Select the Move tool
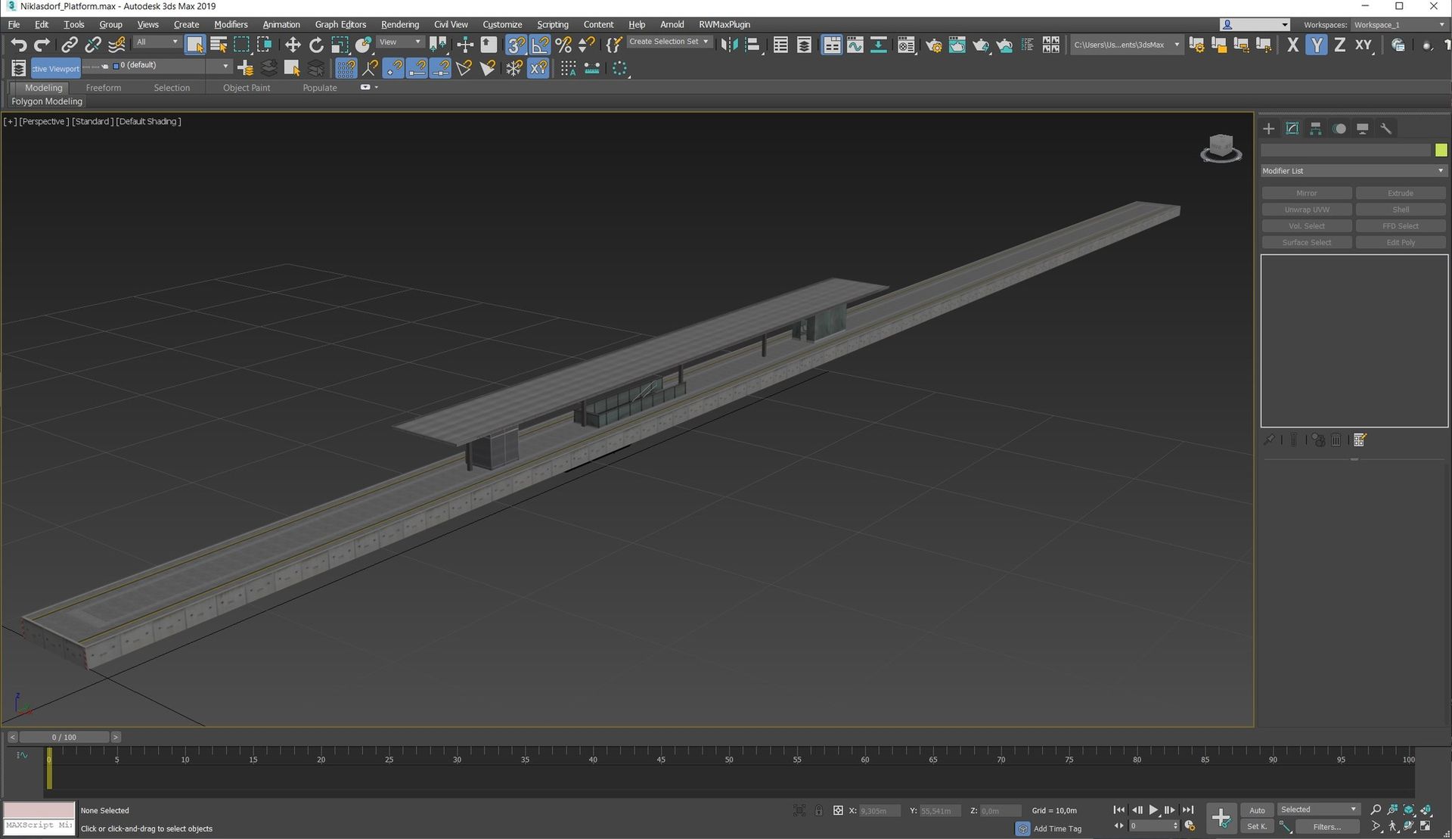The height and width of the screenshot is (839, 1452). point(293,45)
